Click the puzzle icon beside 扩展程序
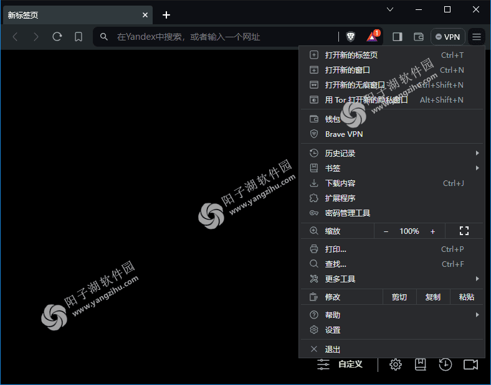Image resolution: width=491 pixels, height=385 pixels. point(314,198)
